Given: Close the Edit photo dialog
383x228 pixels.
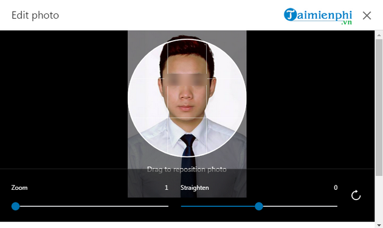Looking at the screenshot, I should tap(367, 16).
